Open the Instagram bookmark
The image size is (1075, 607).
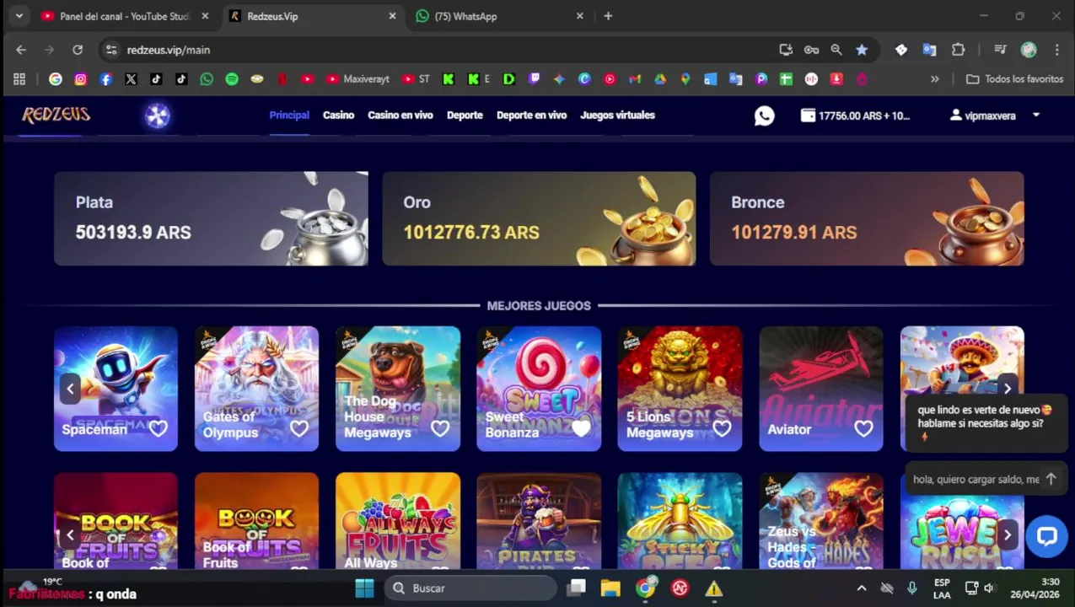click(80, 78)
